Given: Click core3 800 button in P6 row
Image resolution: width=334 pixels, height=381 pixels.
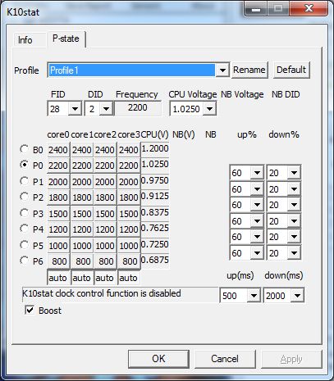Looking at the screenshot, I should [x=129, y=261].
